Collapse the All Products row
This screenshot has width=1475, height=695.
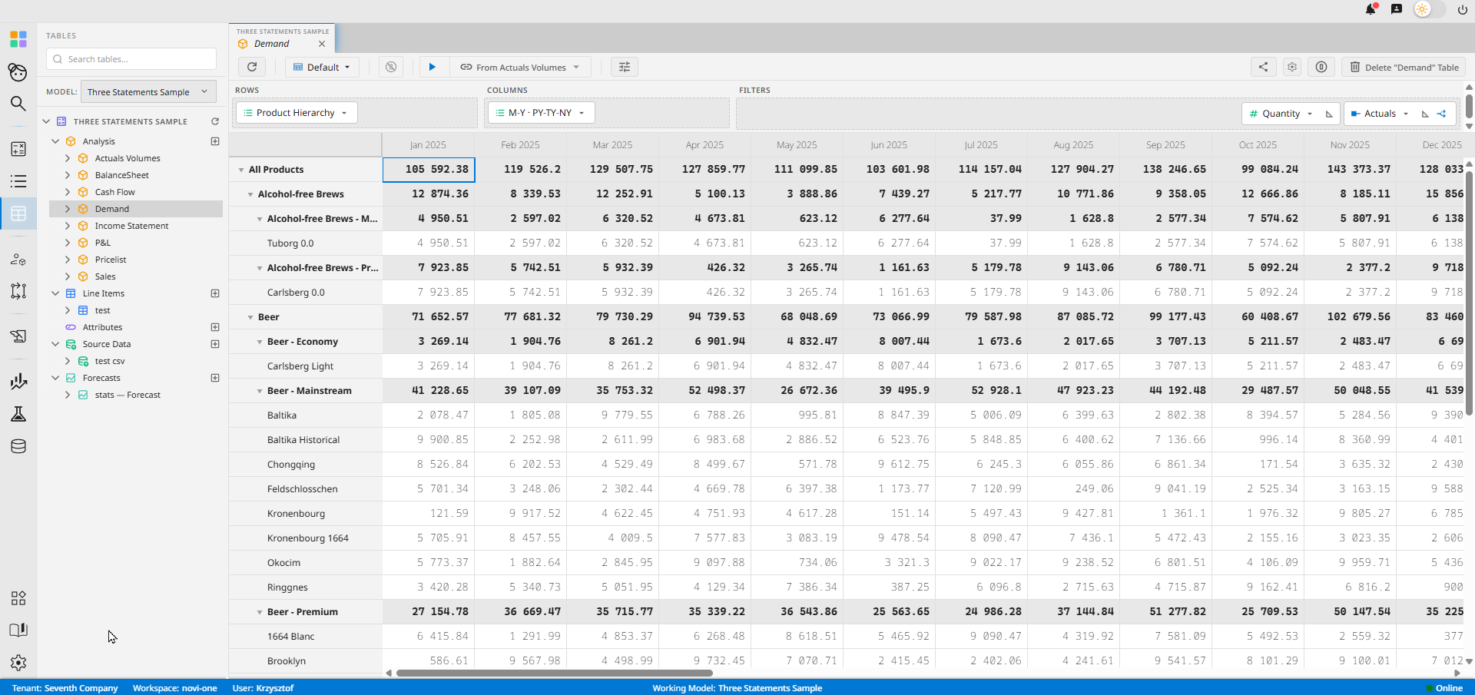241,170
